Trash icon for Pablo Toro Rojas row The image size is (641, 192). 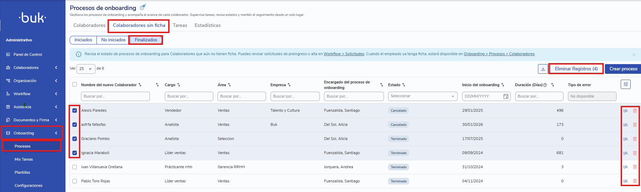(x=635, y=181)
